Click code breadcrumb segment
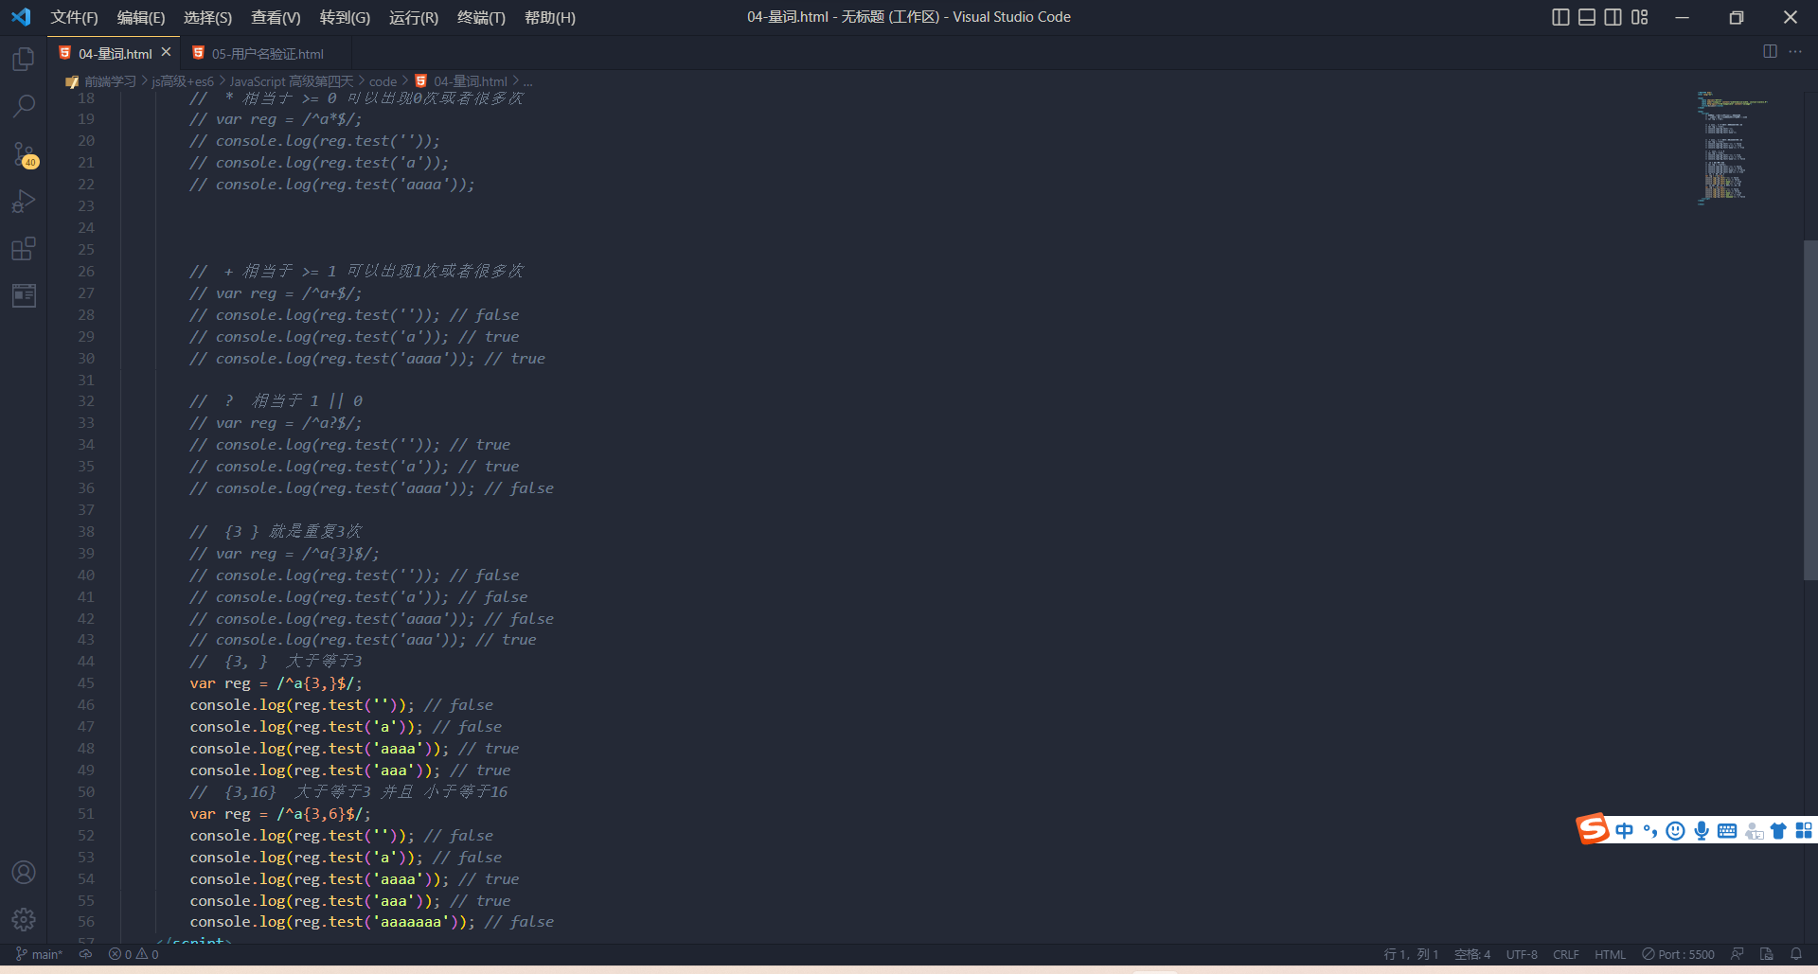 click(383, 81)
